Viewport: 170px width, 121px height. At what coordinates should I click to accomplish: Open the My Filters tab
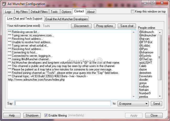(x=22, y=12)
